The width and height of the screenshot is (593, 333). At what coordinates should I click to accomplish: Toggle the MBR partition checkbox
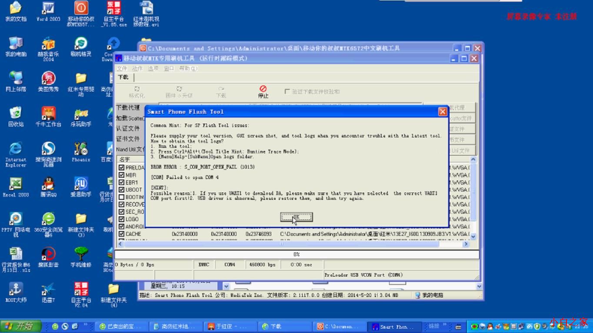(x=122, y=175)
